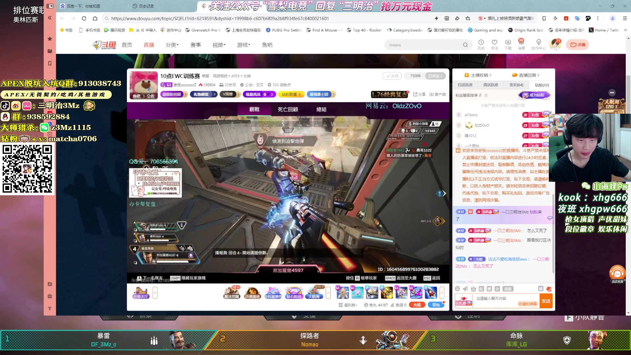Expand task hall panel arrow

pyautogui.click(x=155, y=292)
